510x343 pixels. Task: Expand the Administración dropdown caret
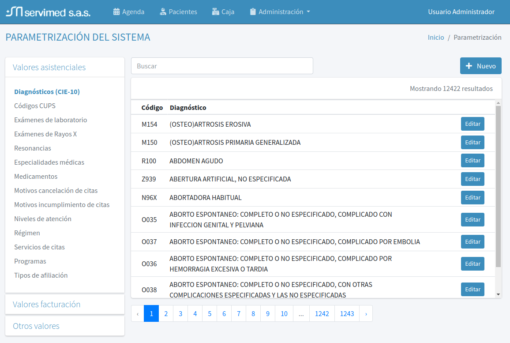tap(308, 12)
